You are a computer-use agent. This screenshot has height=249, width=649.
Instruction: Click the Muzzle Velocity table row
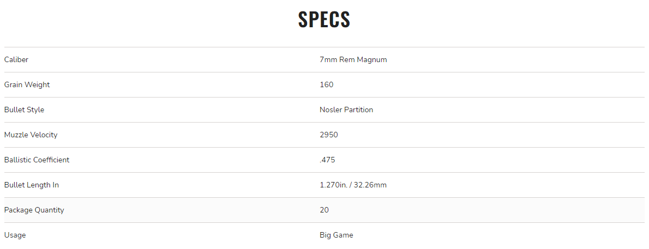324,135
